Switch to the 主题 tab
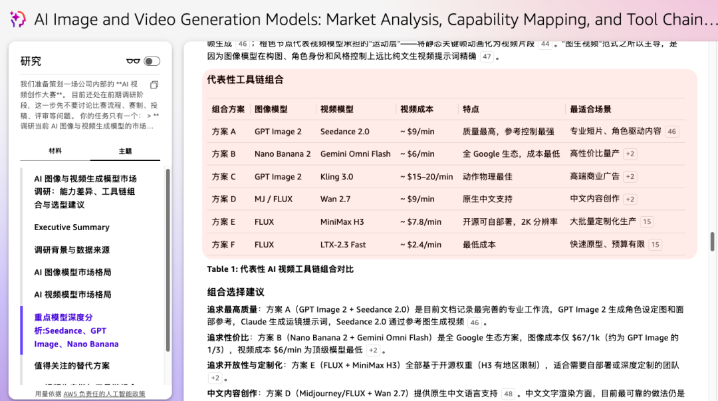Screen dimensions: 718x401 pyautogui.click(x=125, y=151)
